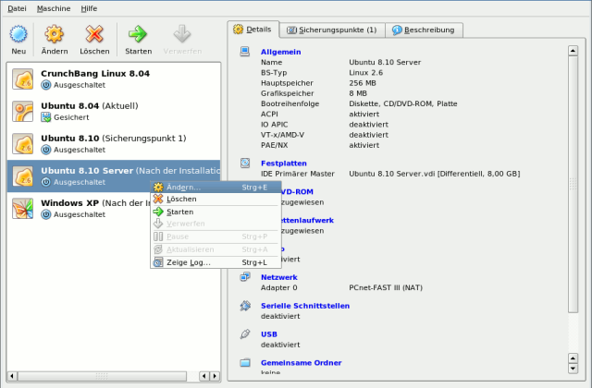This screenshot has height=388, width=592.
Task: Click the Starten green arrow toolbar icon
Action: coord(138,34)
